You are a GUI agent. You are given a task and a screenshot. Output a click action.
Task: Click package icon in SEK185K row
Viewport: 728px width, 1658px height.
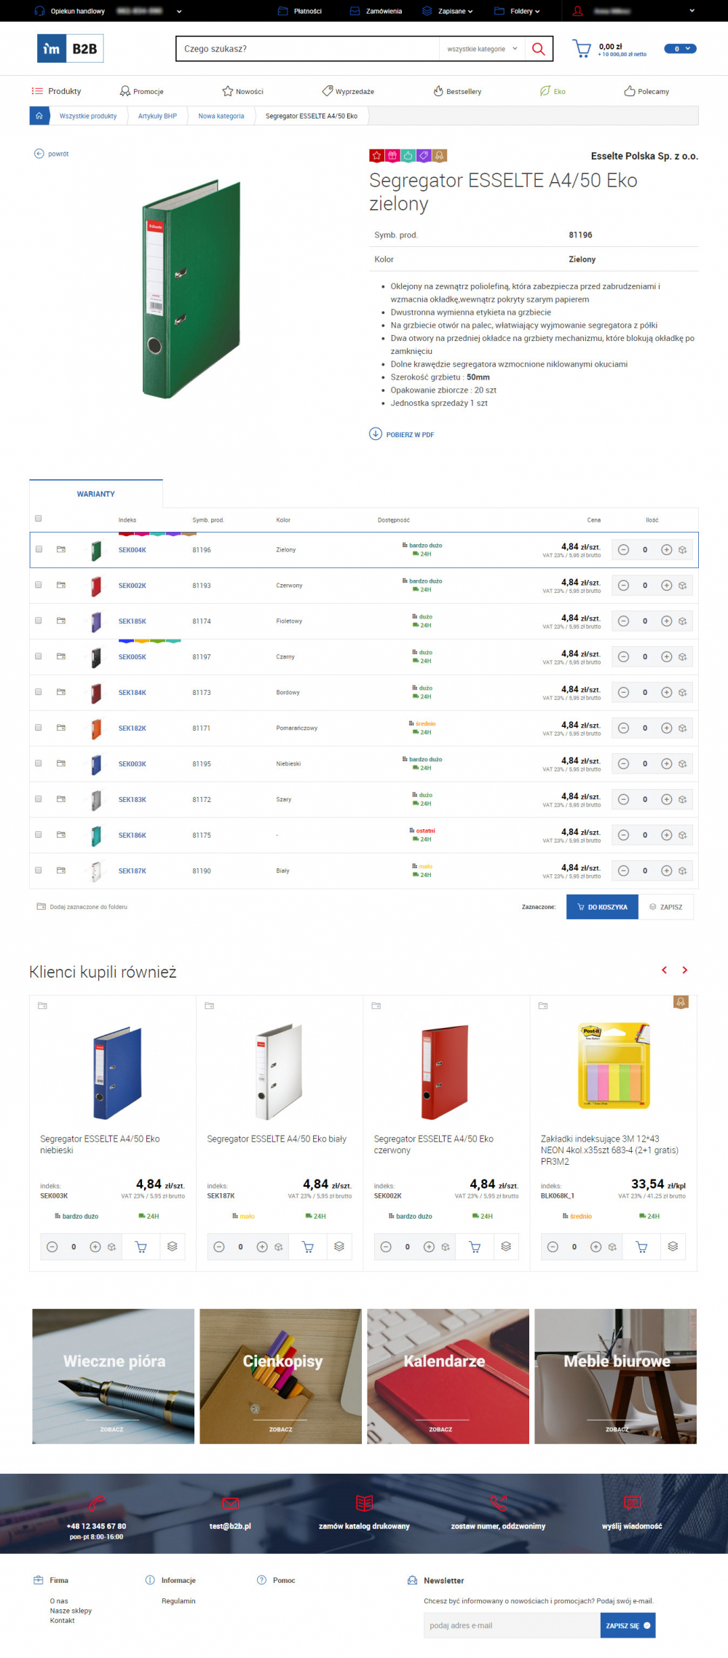click(683, 621)
